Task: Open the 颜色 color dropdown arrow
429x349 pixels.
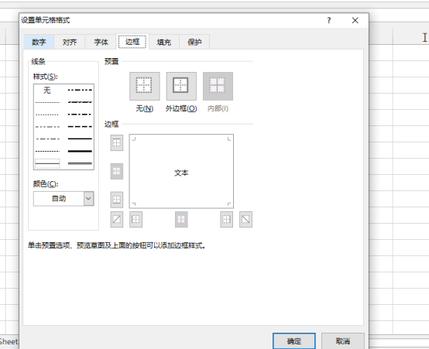Action: (88, 199)
